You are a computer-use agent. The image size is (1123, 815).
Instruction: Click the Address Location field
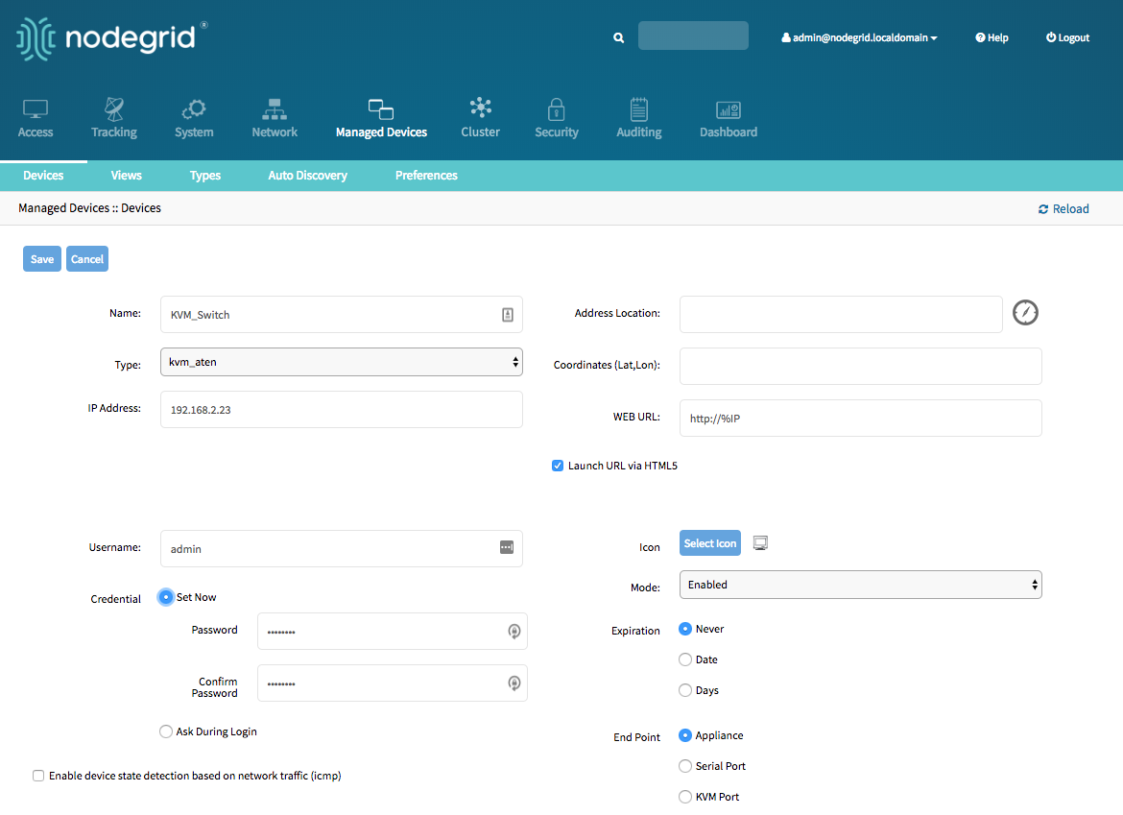[841, 315]
